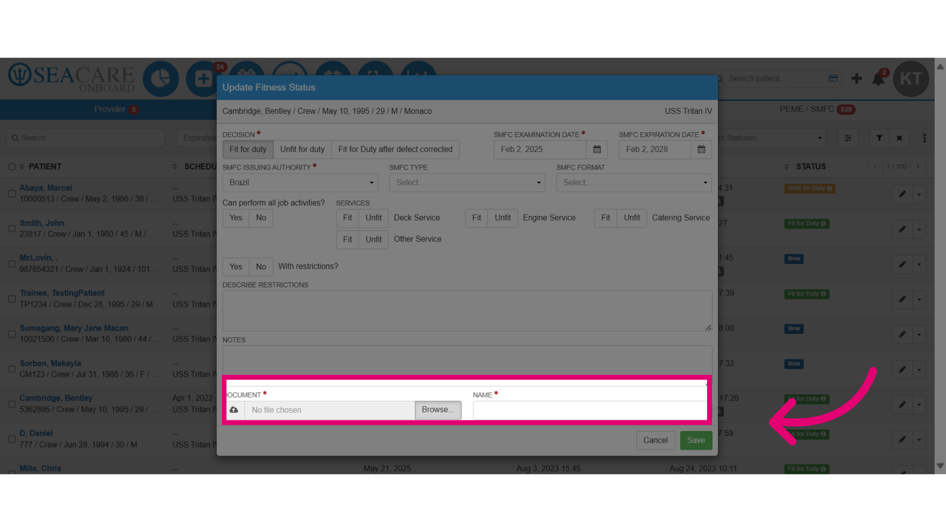Edit the Smith, John row pencil icon
The height and width of the screenshot is (532, 946).
902,229
